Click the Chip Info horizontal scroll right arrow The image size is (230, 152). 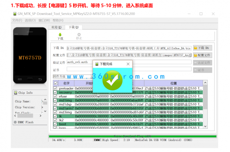tap(41, 116)
